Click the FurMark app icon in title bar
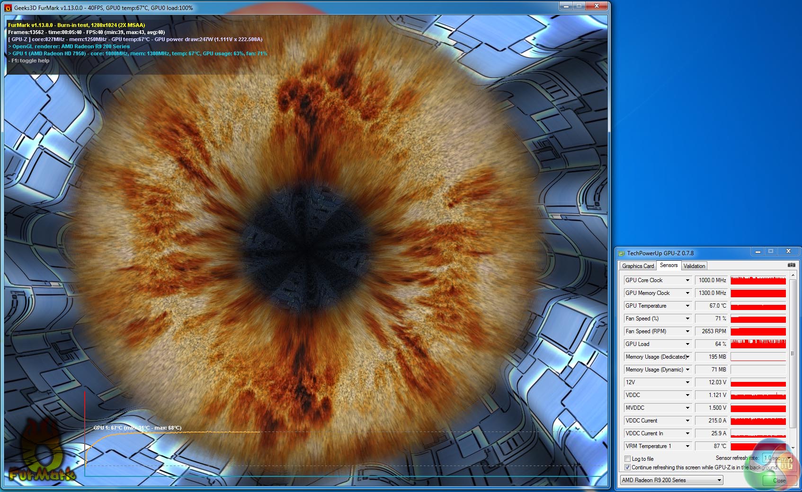This screenshot has height=492, width=802. 8,8
